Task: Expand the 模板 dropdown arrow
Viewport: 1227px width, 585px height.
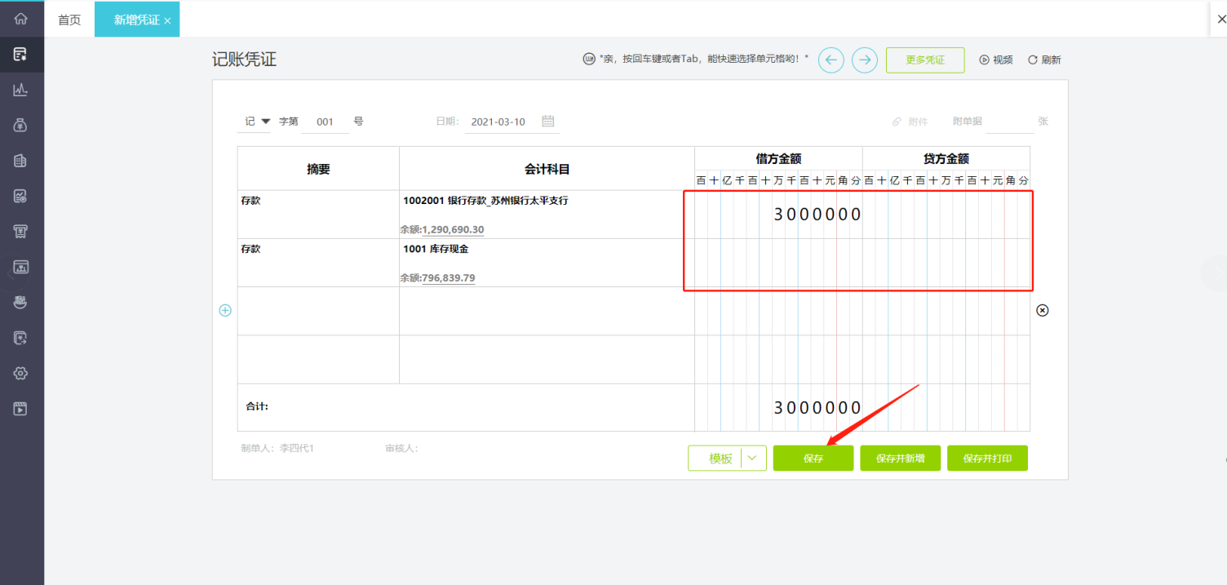Action: (752, 459)
